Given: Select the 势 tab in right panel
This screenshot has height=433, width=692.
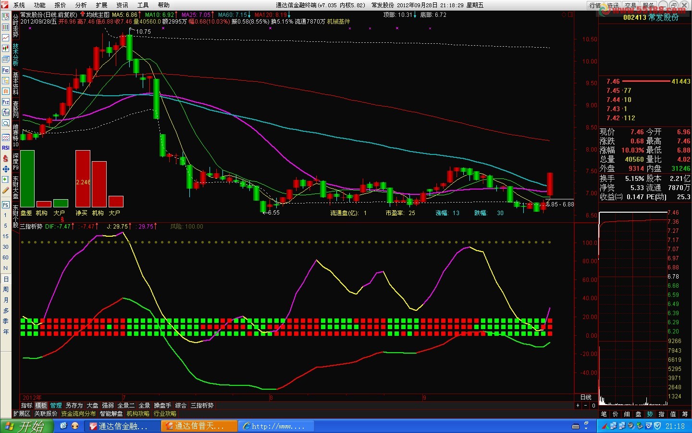Looking at the screenshot, I should [650, 414].
